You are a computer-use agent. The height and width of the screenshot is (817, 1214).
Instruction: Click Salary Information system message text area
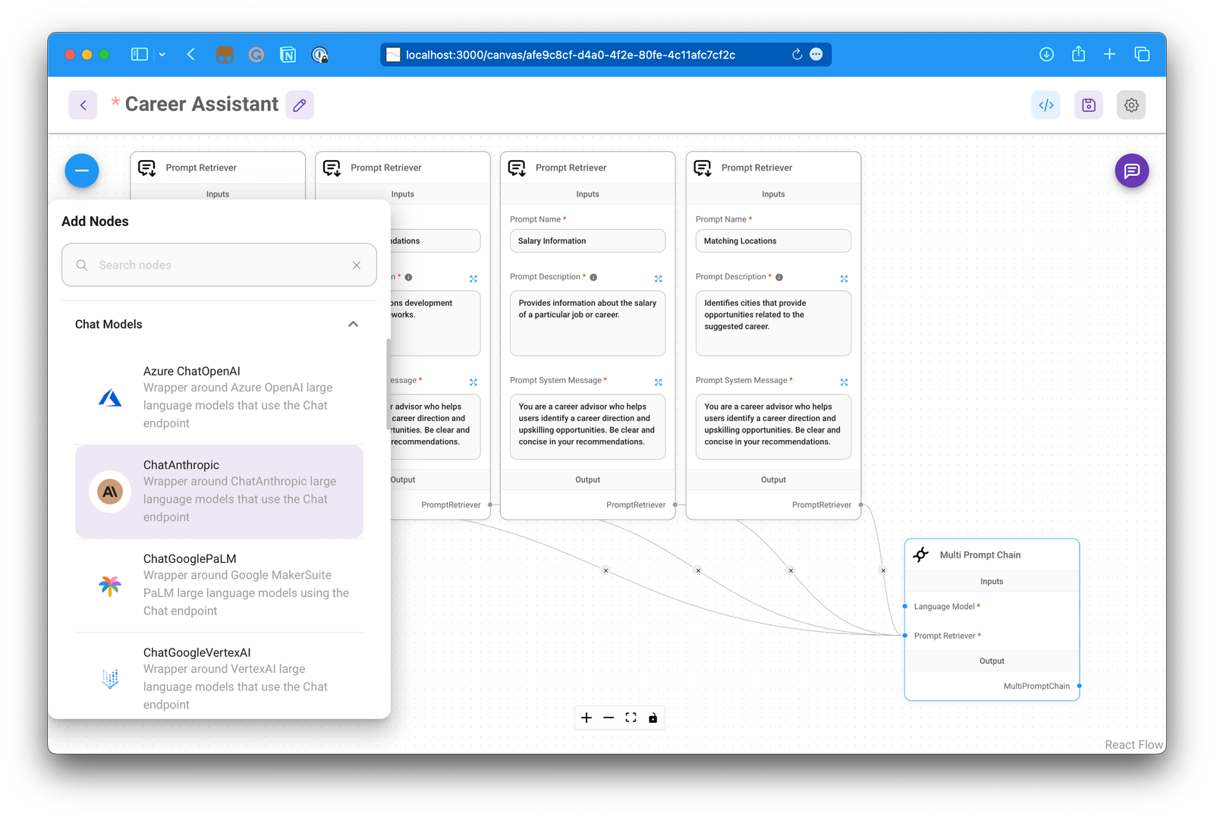pyautogui.click(x=587, y=426)
